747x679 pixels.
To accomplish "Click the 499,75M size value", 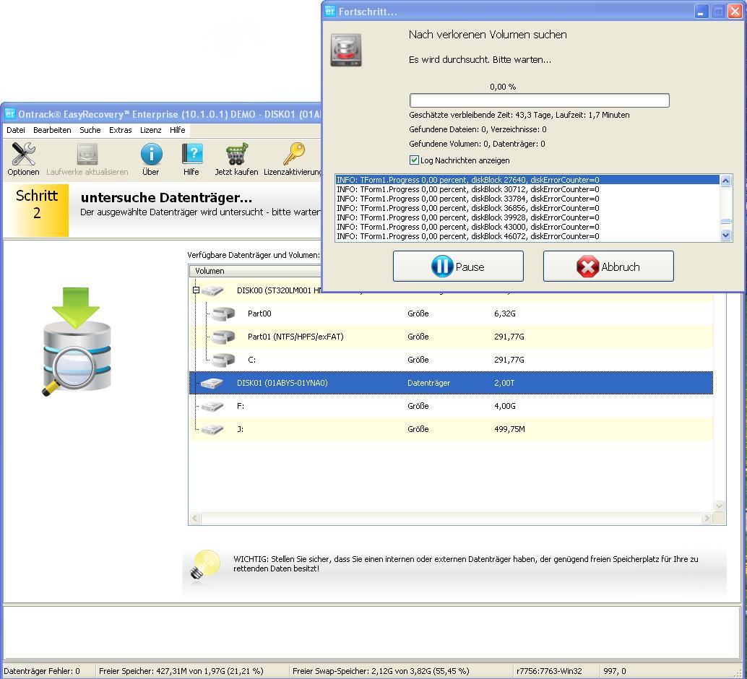I will click(509, 429).
